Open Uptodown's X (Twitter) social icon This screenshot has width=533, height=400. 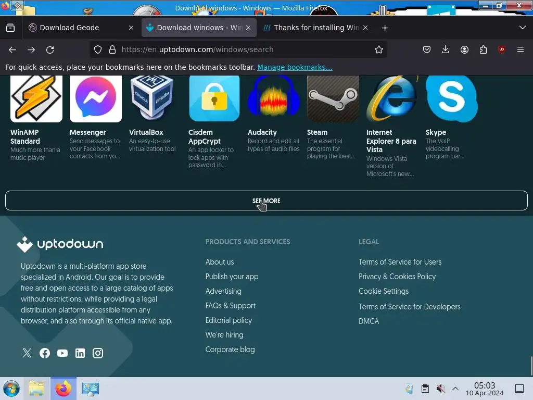point(27,353)
